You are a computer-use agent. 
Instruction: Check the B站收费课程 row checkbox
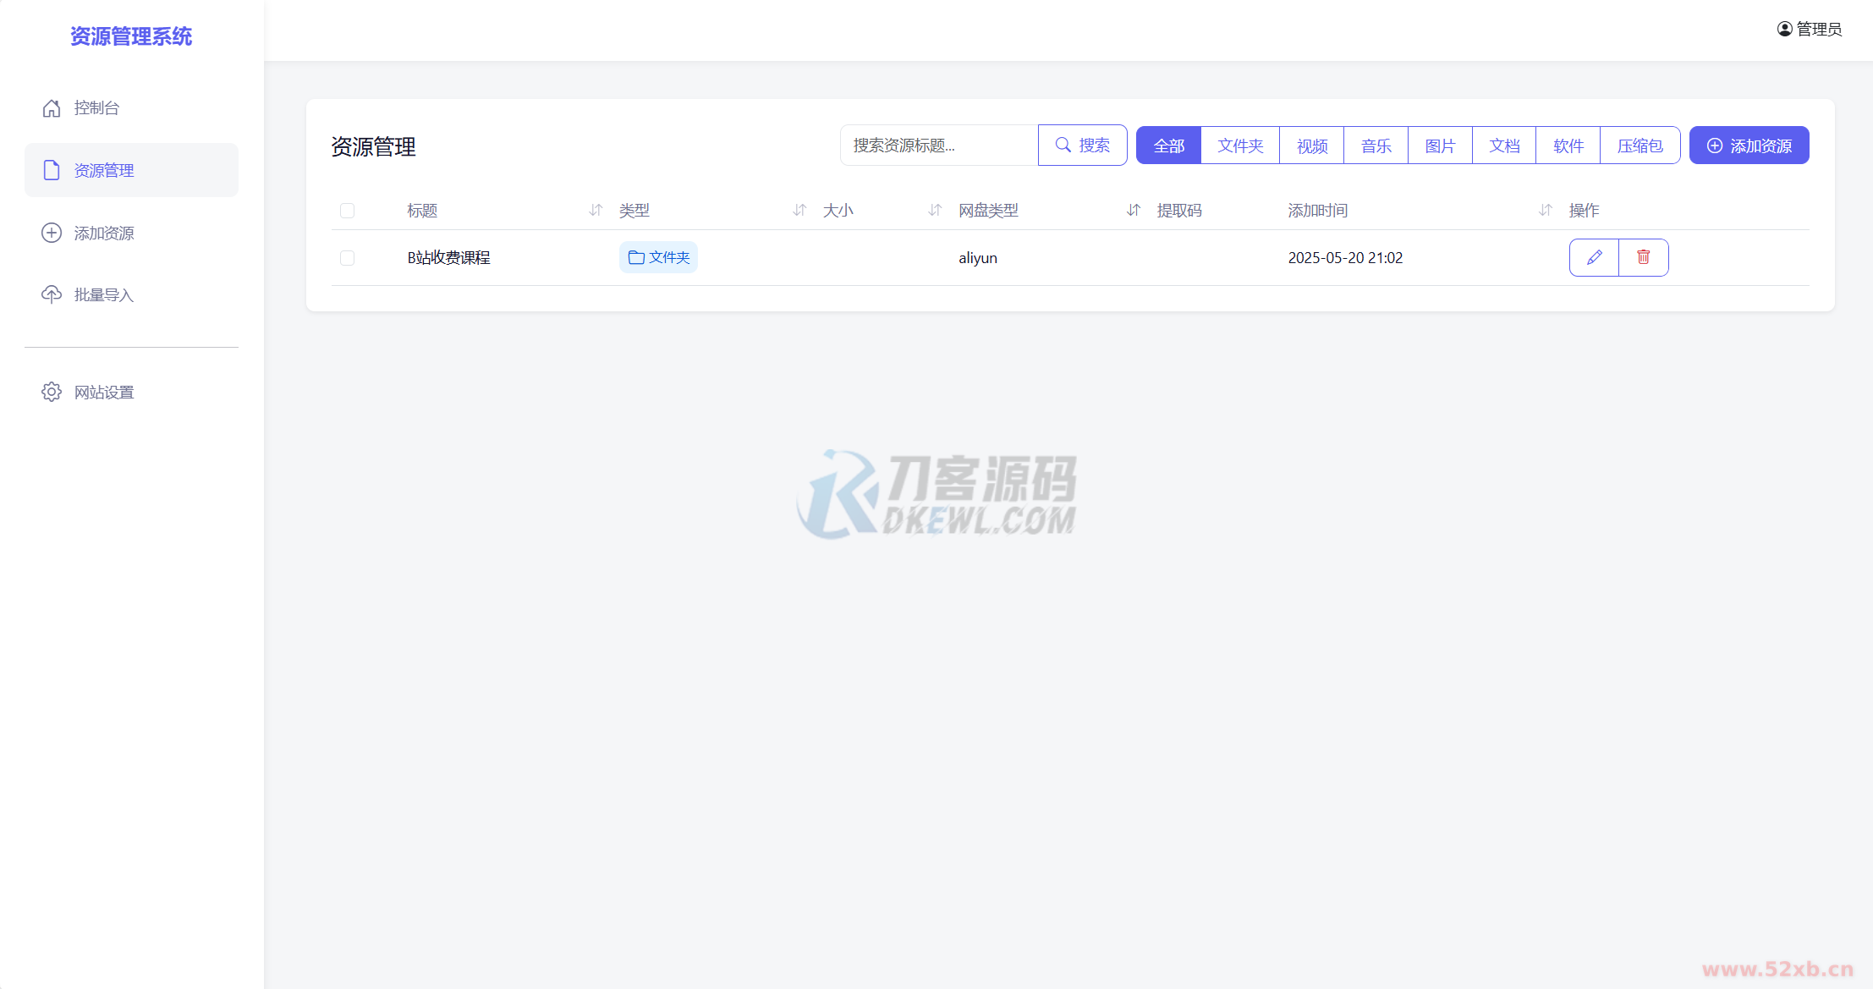click(347, 258)
